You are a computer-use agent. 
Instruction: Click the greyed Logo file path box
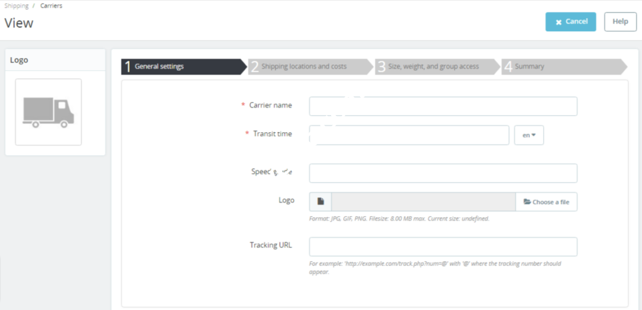[423, 202]
